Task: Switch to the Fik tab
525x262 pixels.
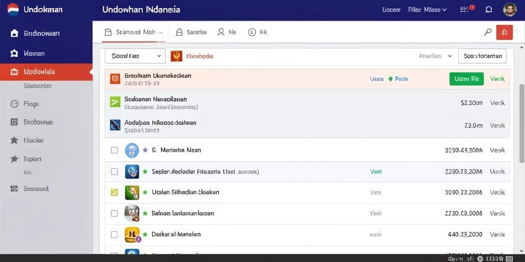Action: coord(257,32)
